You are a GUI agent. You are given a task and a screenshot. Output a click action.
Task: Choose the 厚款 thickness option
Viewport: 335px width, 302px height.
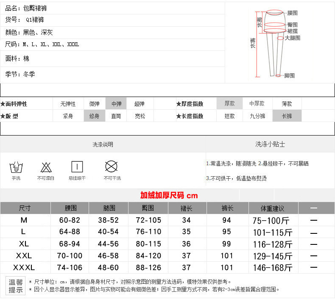coord(229,104)
